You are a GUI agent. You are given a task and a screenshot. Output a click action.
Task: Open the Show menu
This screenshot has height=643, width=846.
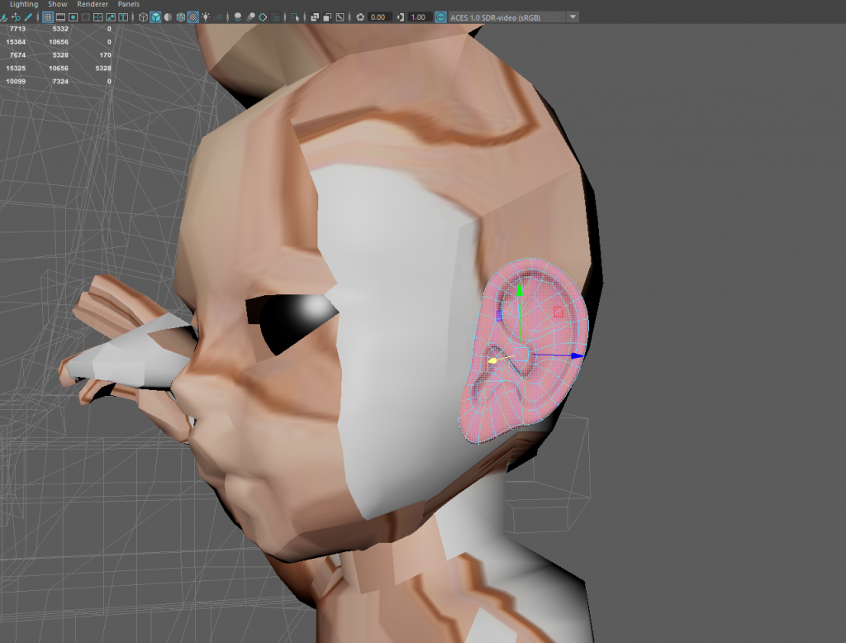click(x=57, y=4)
